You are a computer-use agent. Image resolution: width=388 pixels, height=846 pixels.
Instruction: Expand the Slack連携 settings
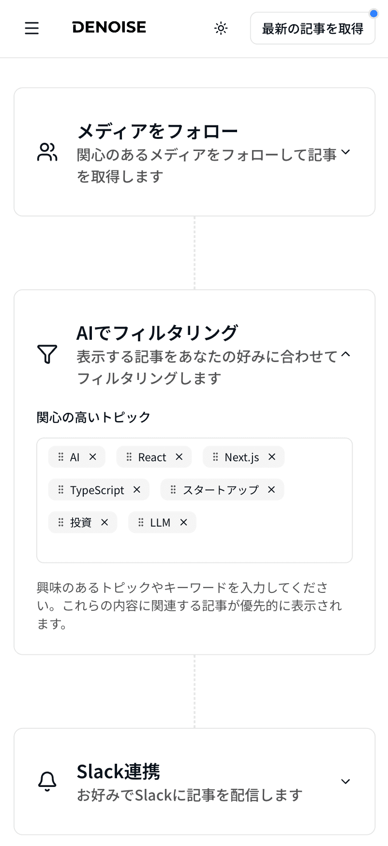coord(345,781)
